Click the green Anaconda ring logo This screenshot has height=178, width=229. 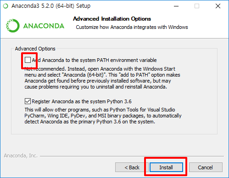[x=13, y=26]
